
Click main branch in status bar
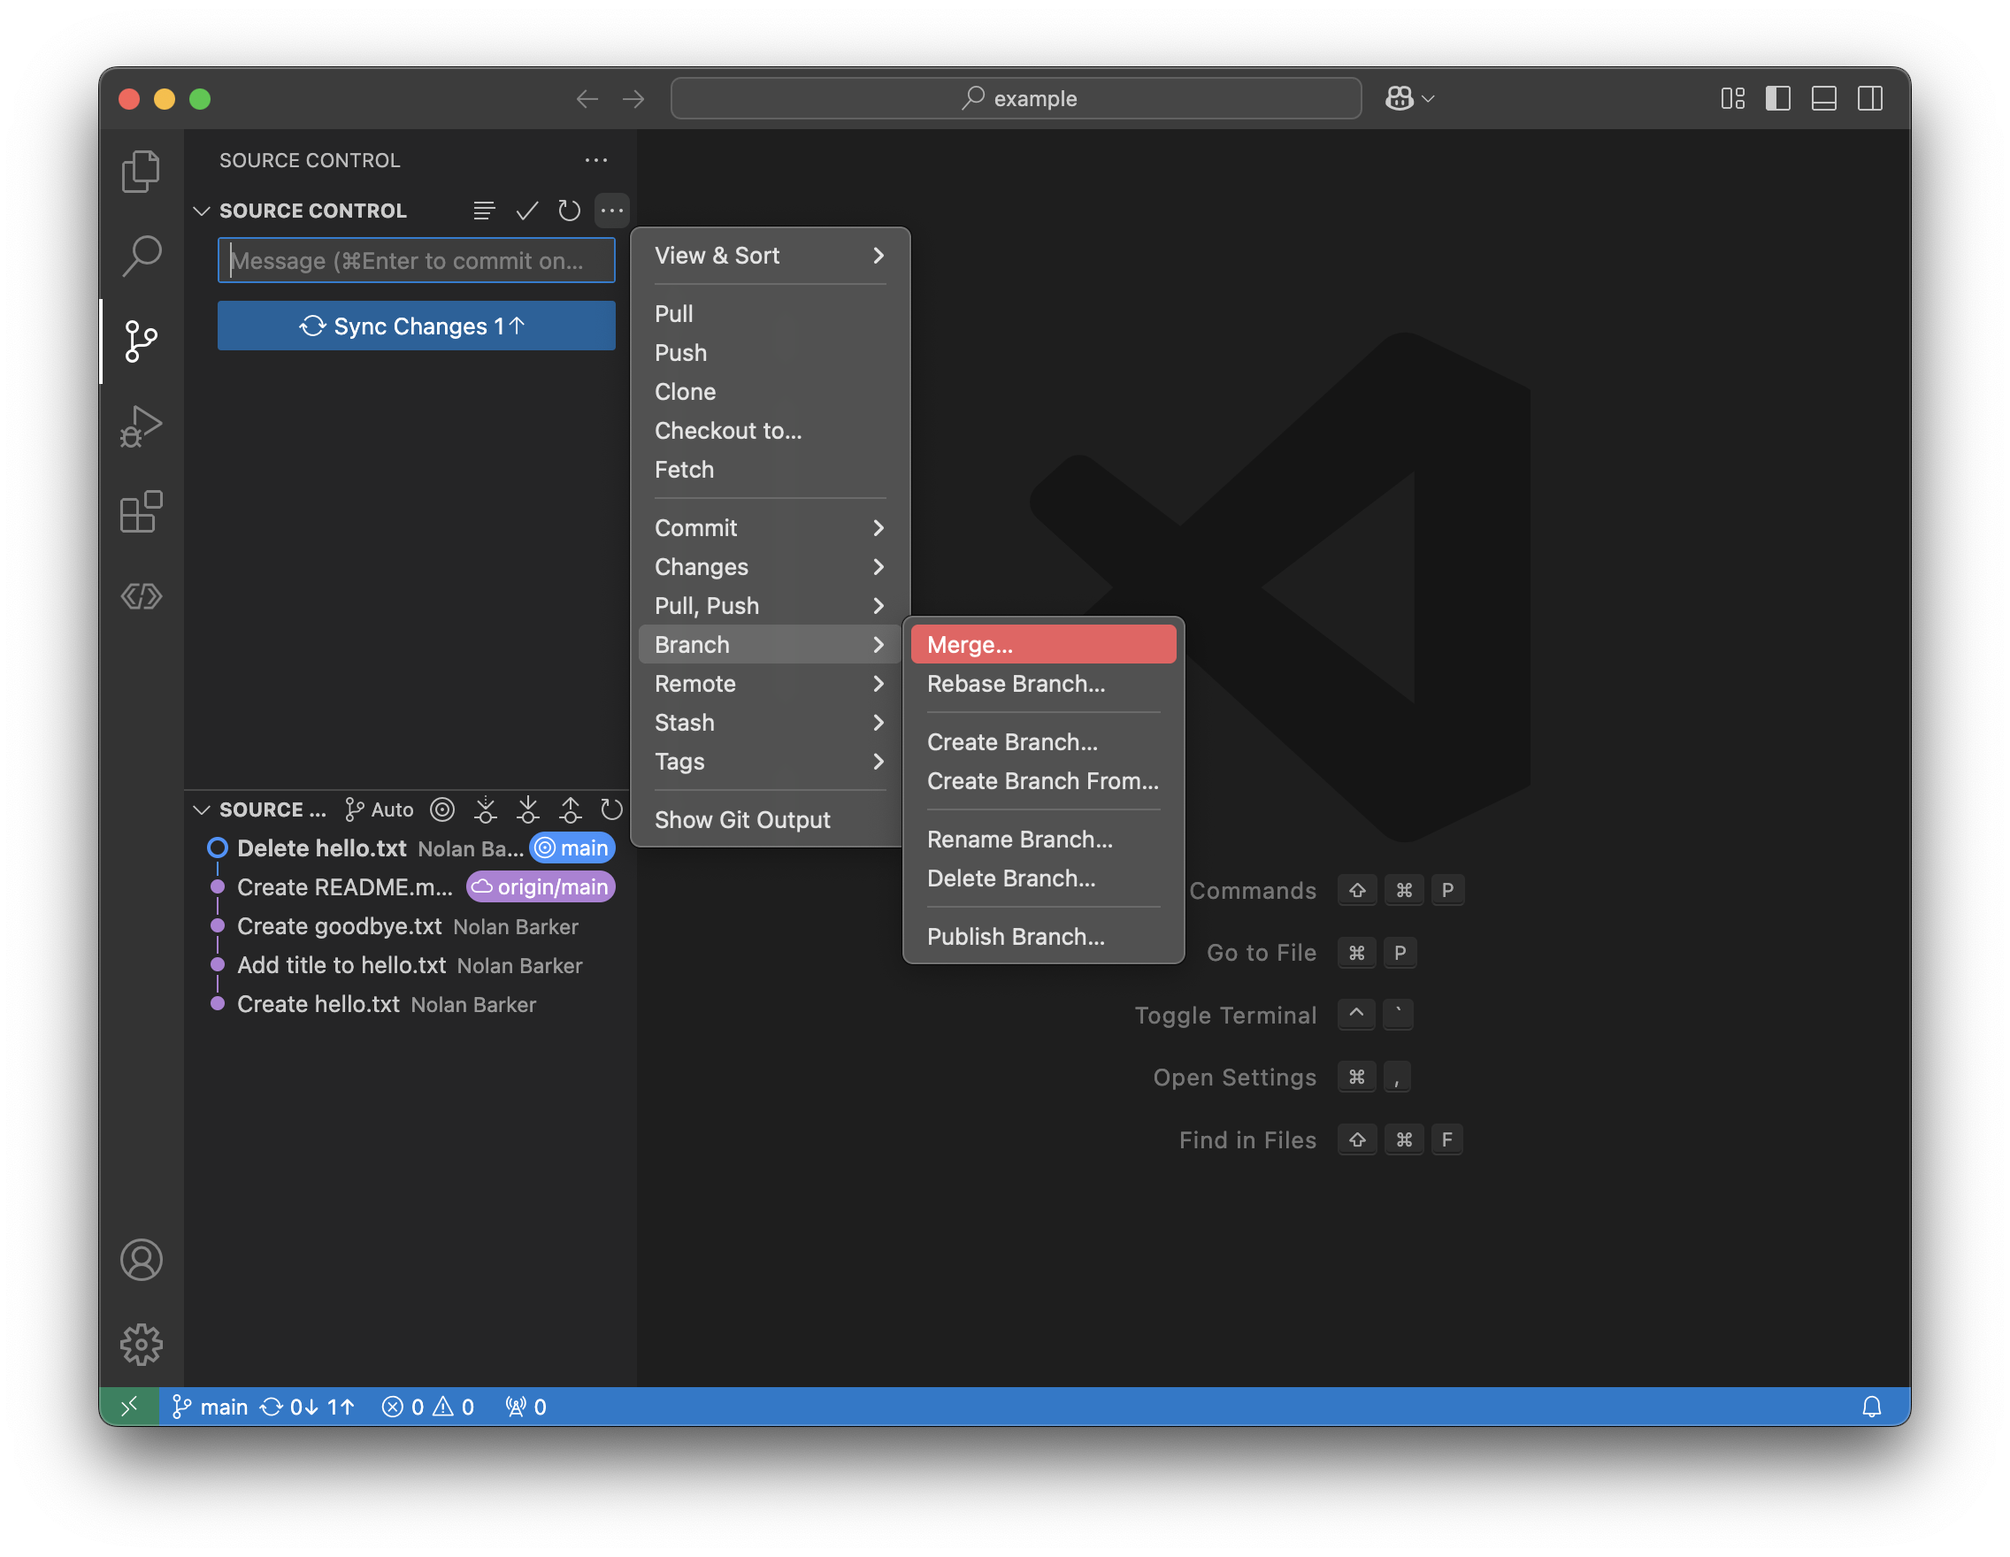point(210,1406)
